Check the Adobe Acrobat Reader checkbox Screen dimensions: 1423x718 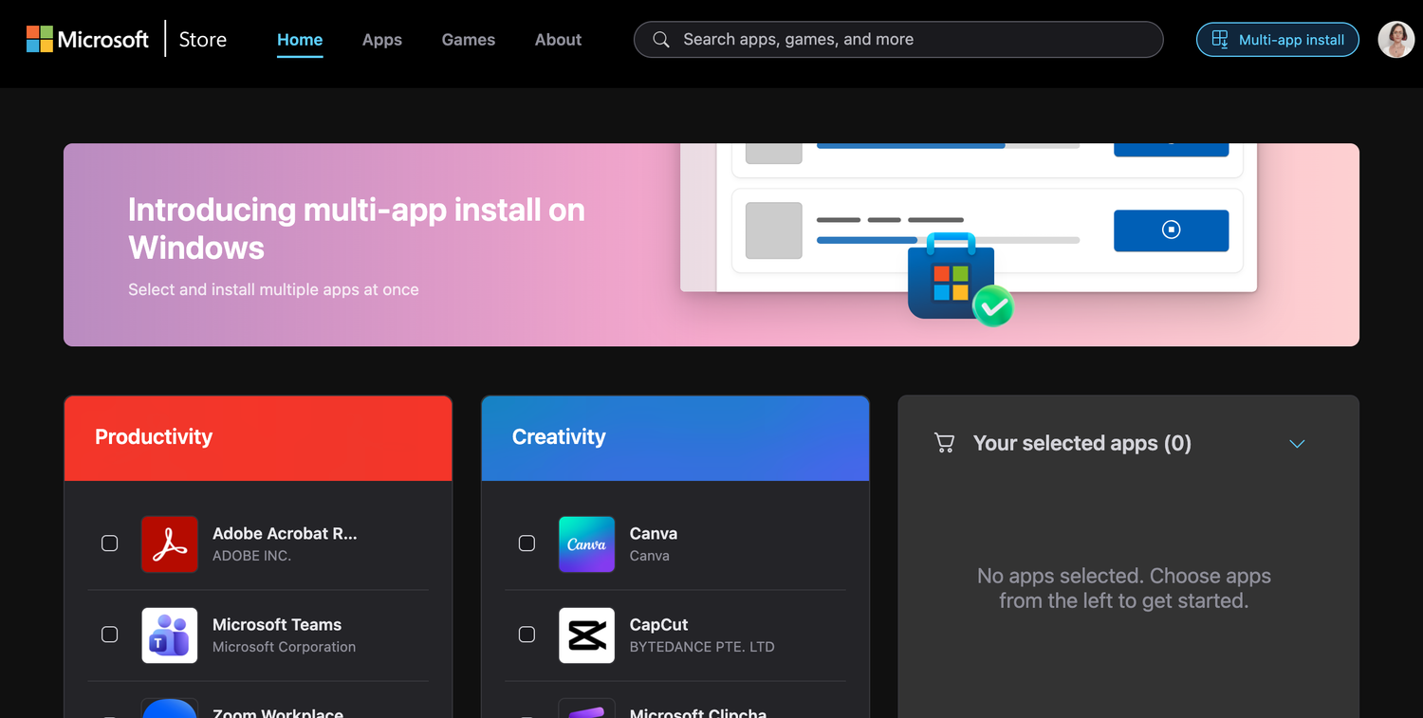[110, 543]
